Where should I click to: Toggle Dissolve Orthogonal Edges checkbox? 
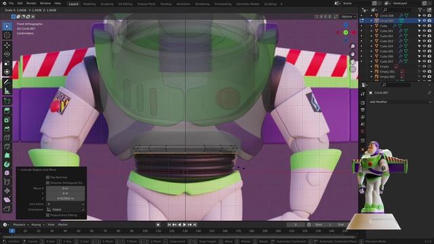point(47,183)
